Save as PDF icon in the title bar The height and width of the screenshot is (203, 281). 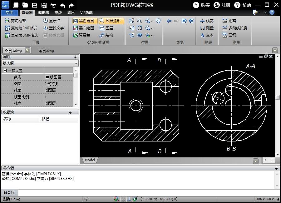click(x=44, y=5)
